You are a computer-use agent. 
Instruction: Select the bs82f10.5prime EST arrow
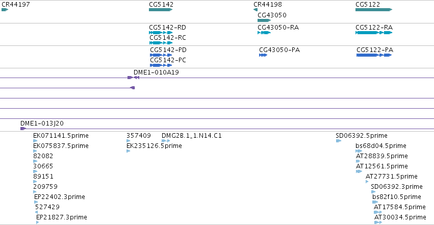point(375,202)
